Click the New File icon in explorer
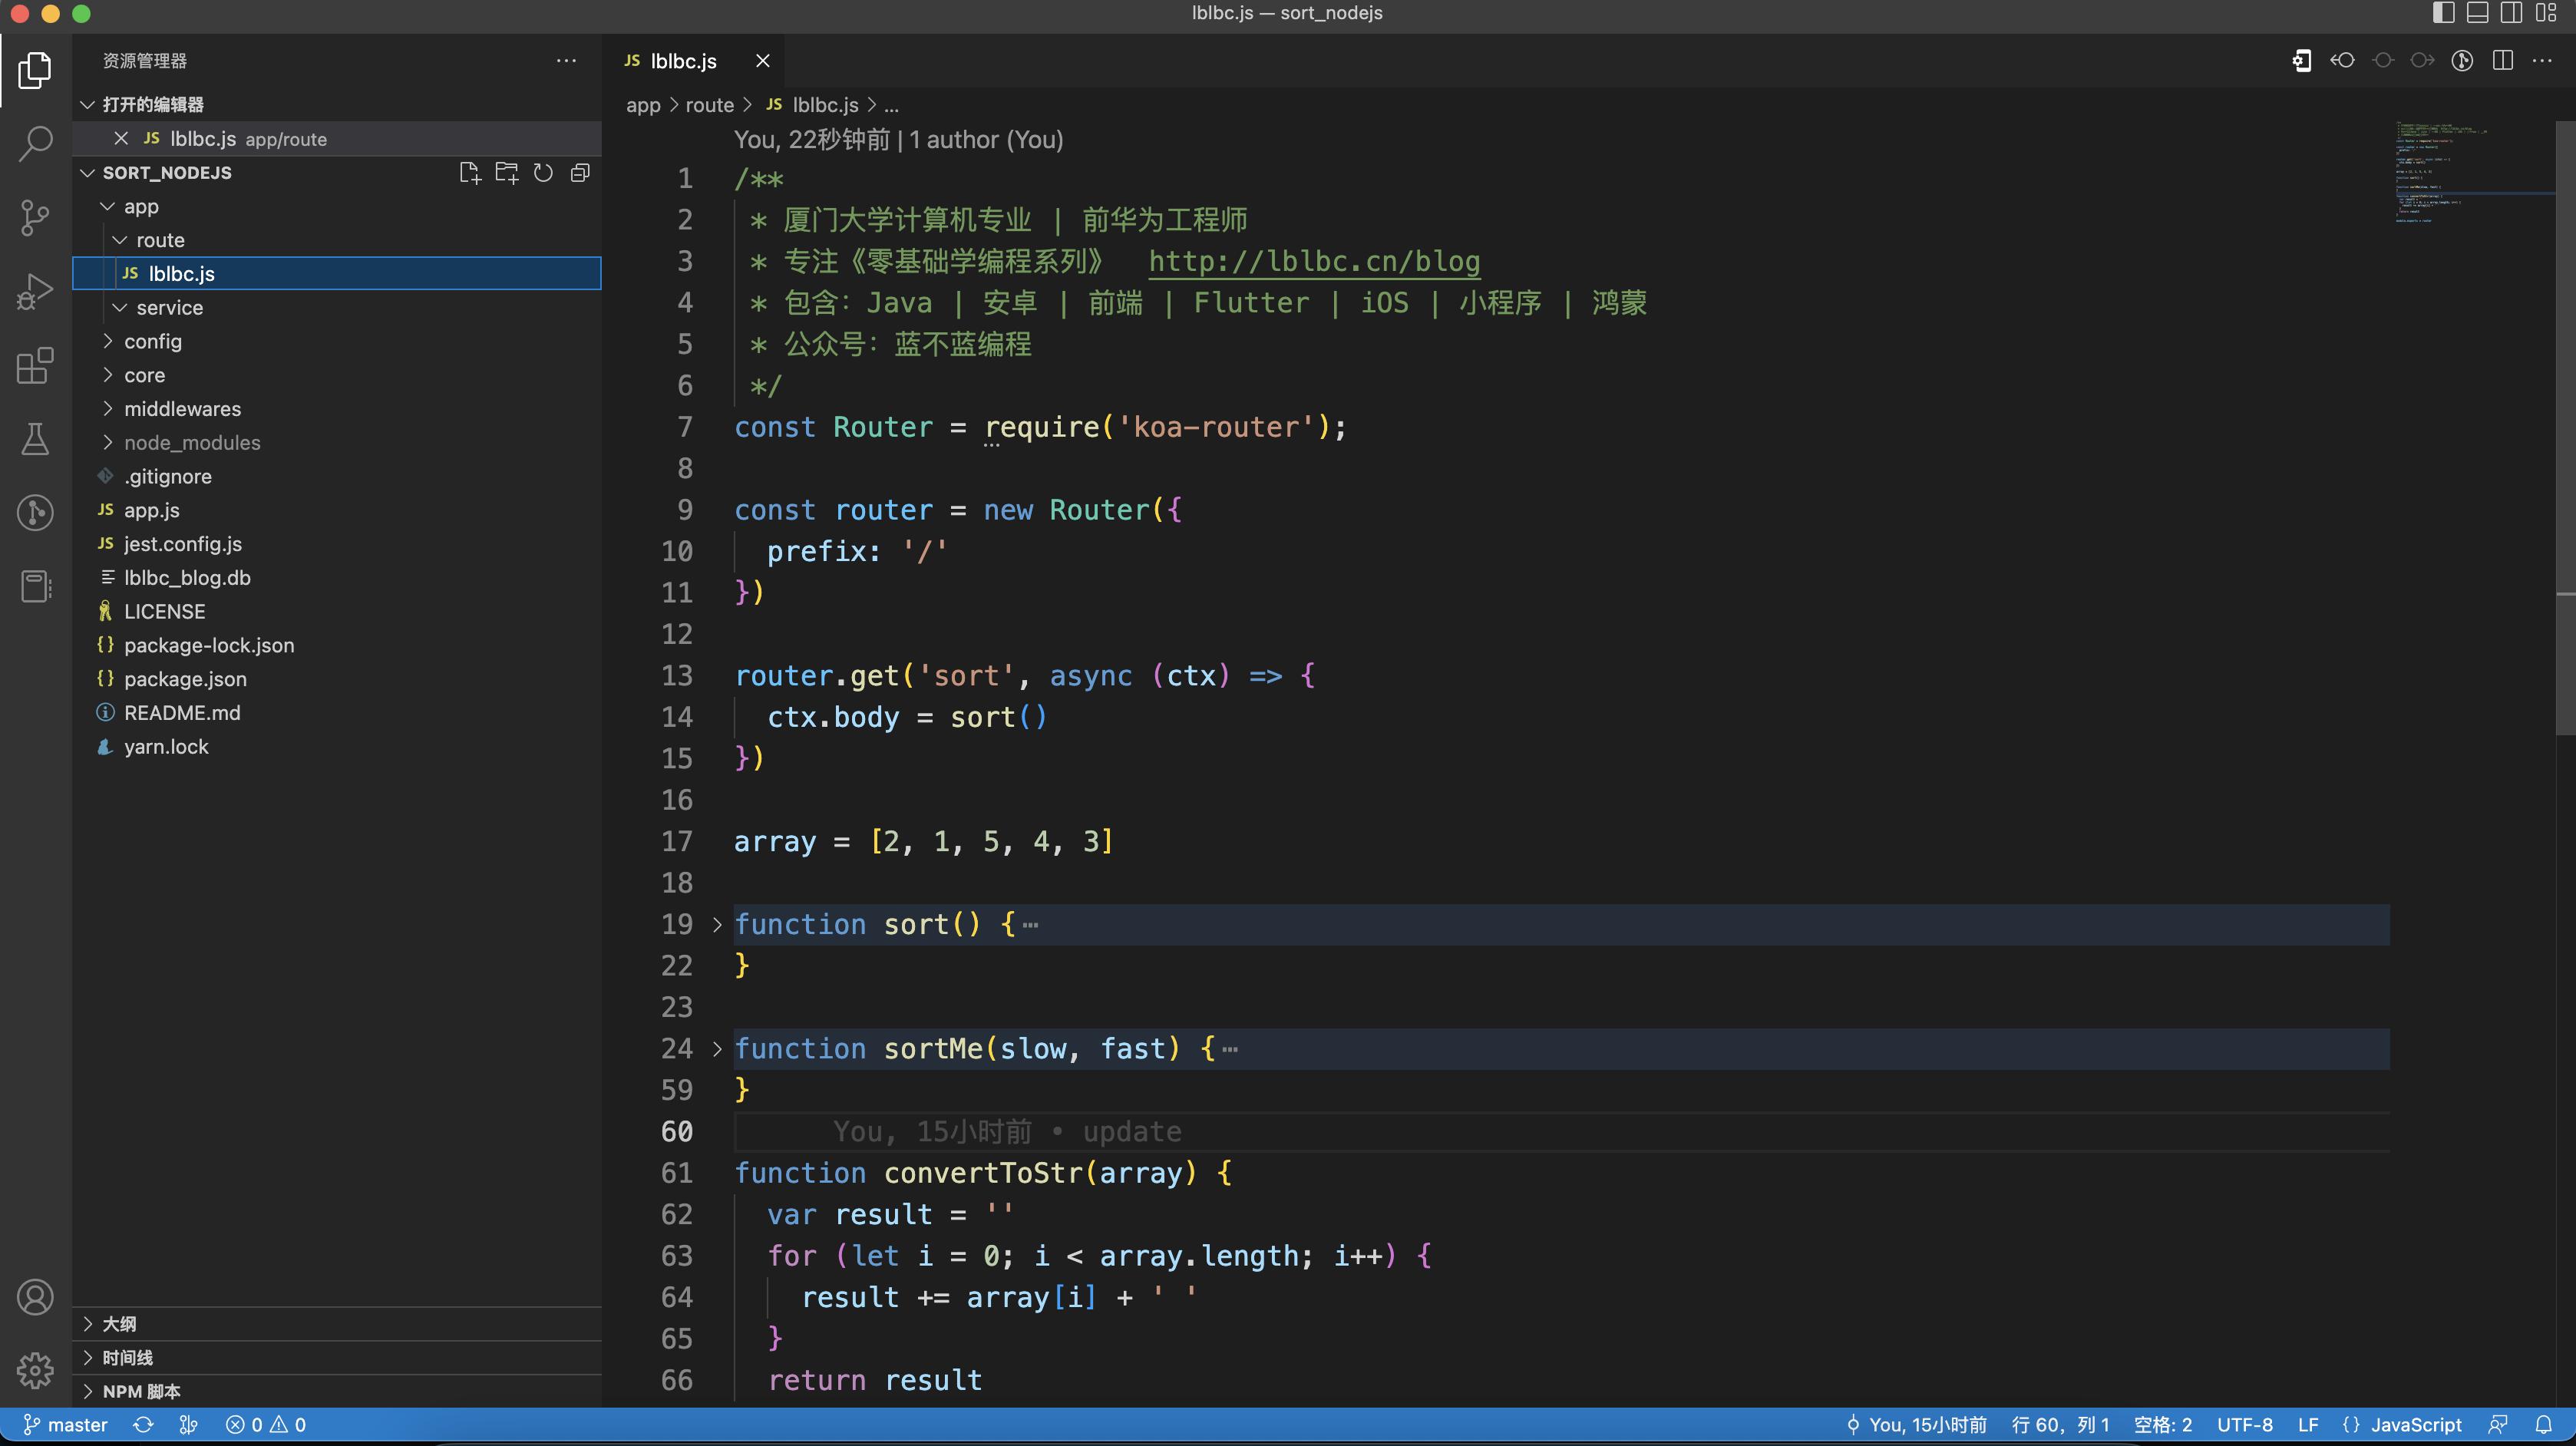The image size is (2576, 1446). tap(469, 173)
